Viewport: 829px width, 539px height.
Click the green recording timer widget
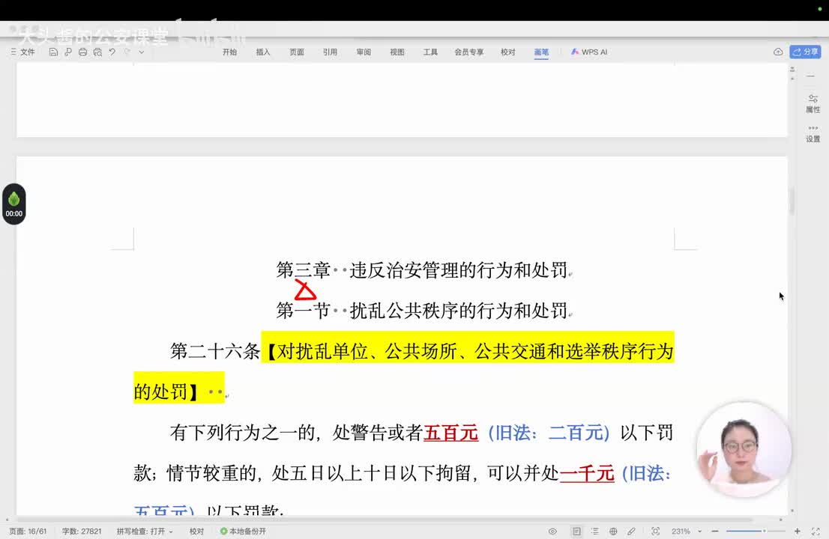(x=13, y=204)
